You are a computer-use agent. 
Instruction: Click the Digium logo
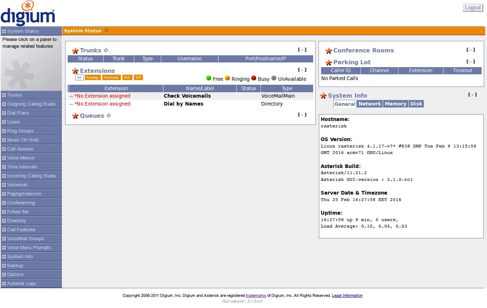coord(28,13)
